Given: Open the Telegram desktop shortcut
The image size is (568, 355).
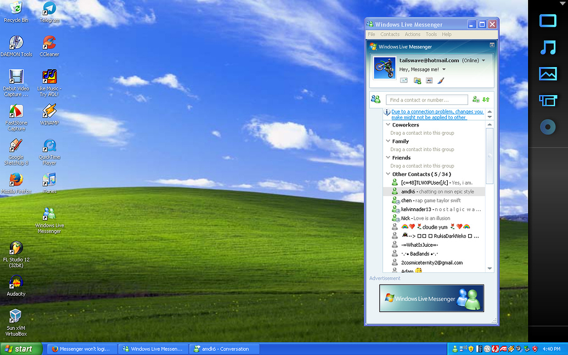Looking at the screenshot, I should (x=49, y=12).
